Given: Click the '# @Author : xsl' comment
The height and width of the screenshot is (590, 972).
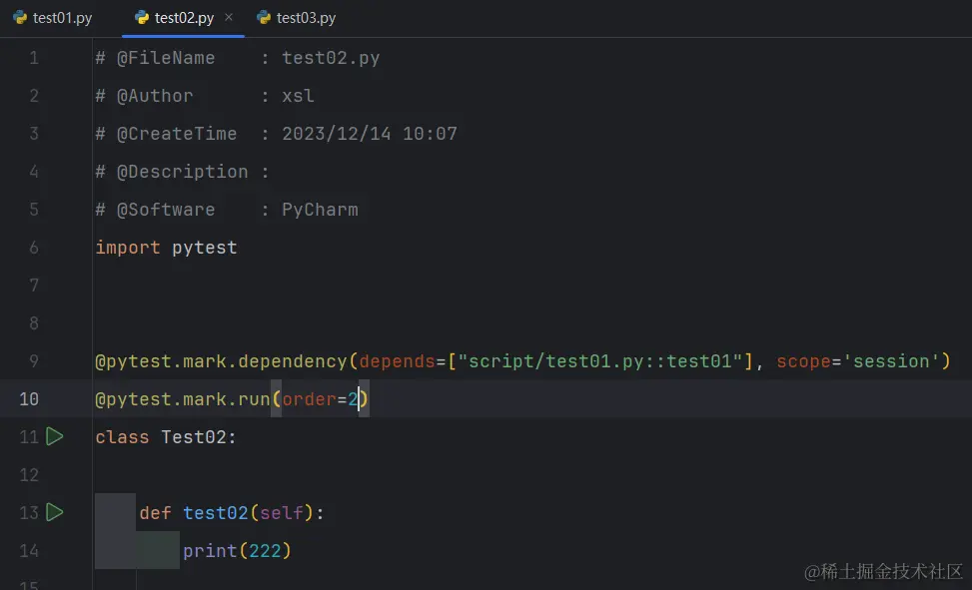Looking at the screenshot, I should (205, 96).
